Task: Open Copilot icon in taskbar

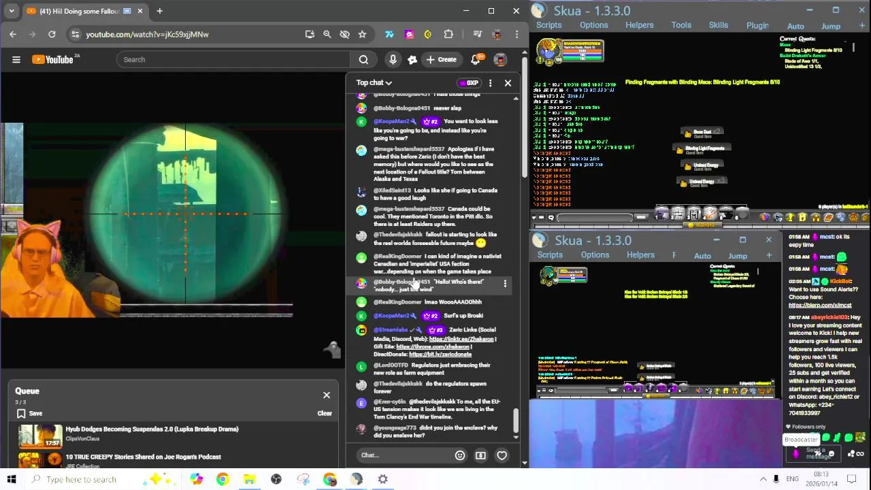Action: (x=196, y=479)
